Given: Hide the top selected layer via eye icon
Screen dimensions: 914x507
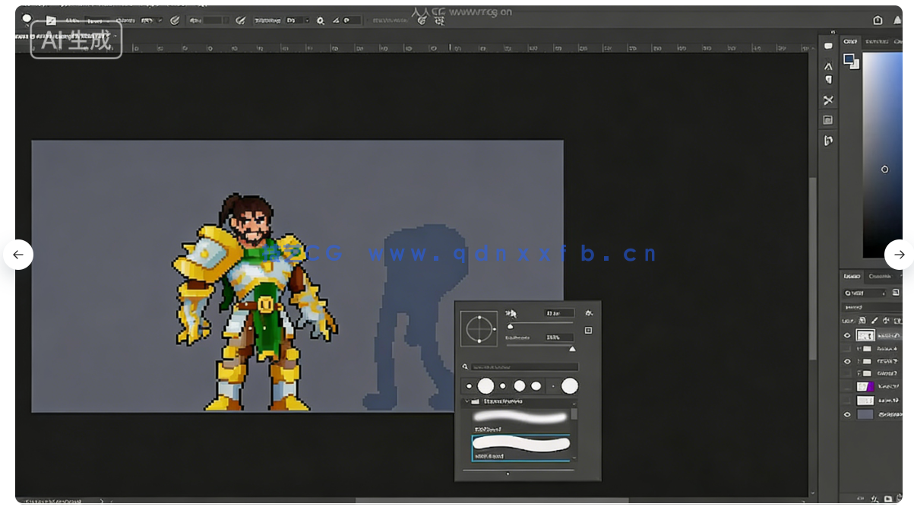Looking at the screenshot, I should pyautogui.click(x=847, y=335).
